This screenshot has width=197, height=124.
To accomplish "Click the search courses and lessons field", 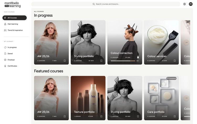I will click(x=106, y=4).
